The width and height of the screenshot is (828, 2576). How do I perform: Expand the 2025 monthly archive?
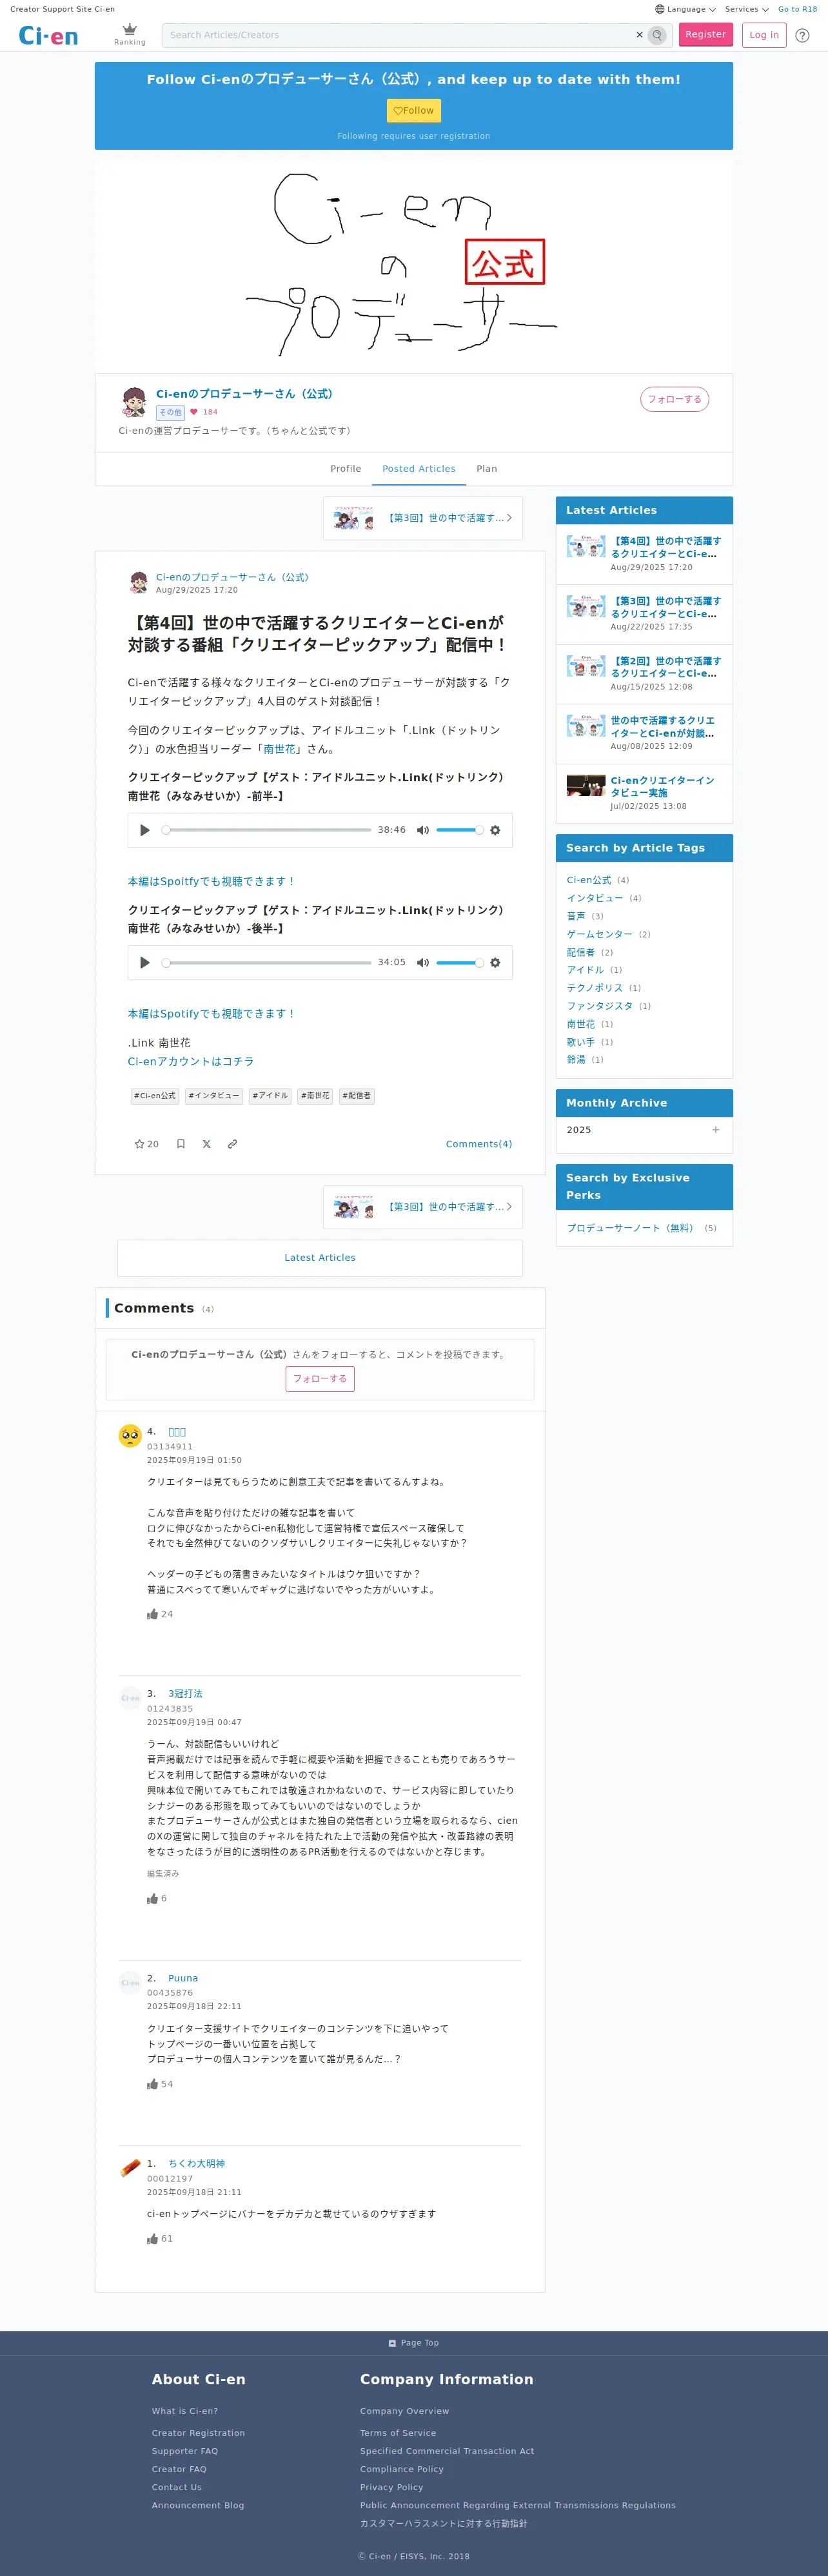coord(715,1130)
